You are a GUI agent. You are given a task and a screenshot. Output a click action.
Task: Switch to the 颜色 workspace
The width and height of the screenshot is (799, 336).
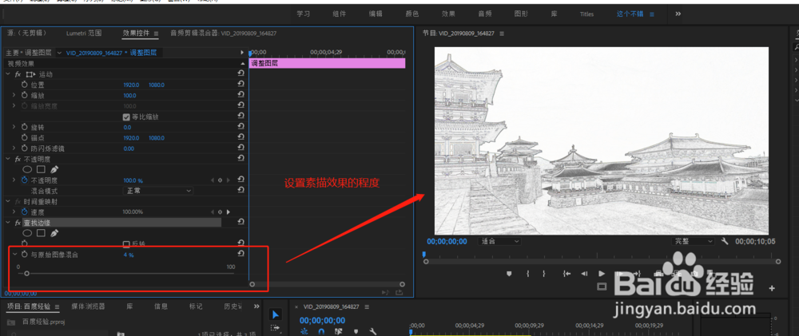pyautogui.click(x=412, y=14)
